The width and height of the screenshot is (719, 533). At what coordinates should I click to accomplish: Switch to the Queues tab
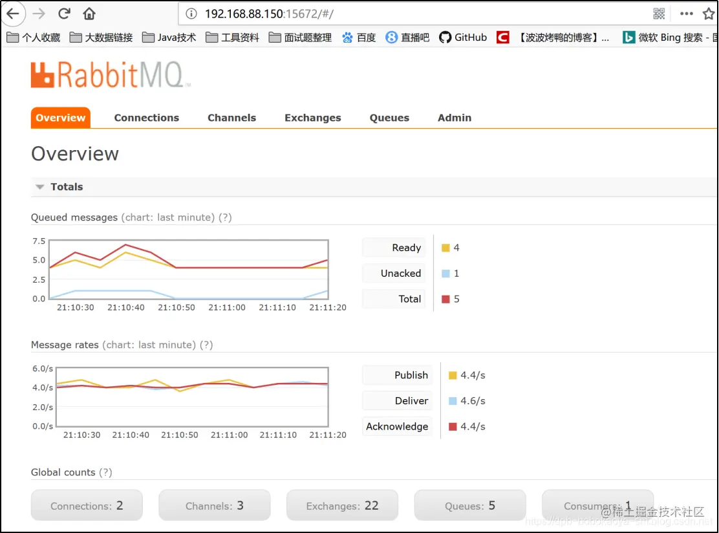point(389,118)
